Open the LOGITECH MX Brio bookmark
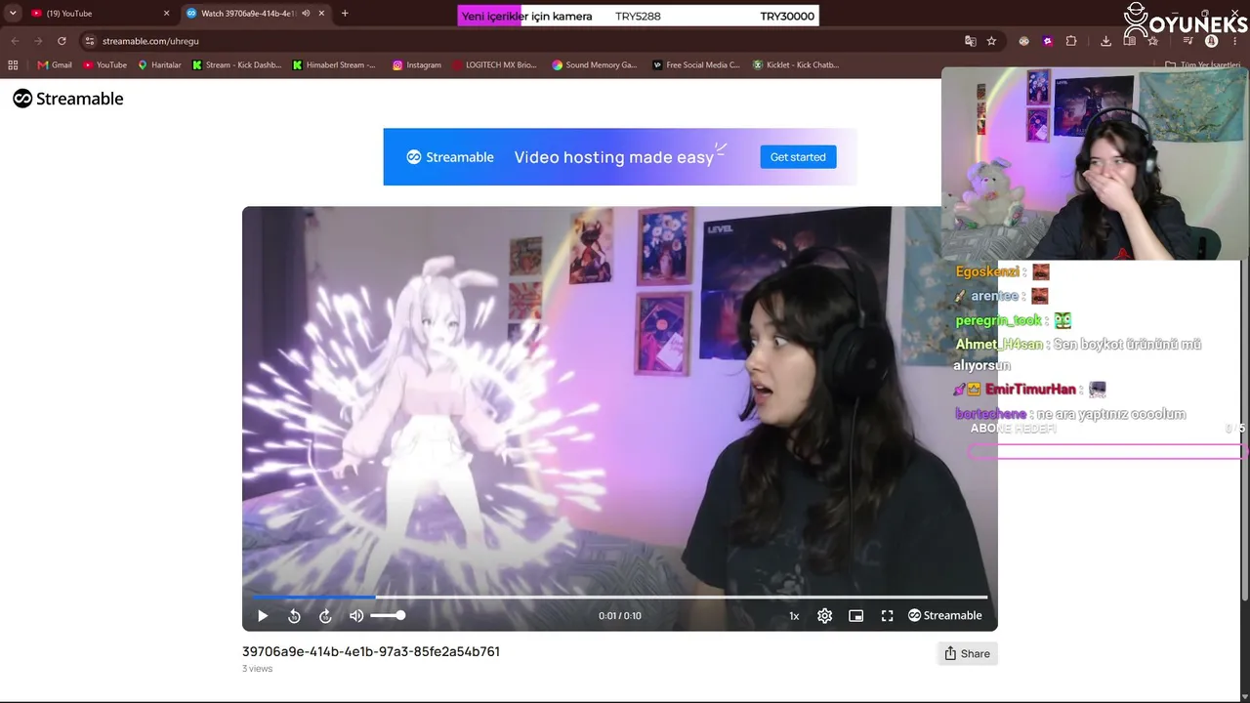 494,65
